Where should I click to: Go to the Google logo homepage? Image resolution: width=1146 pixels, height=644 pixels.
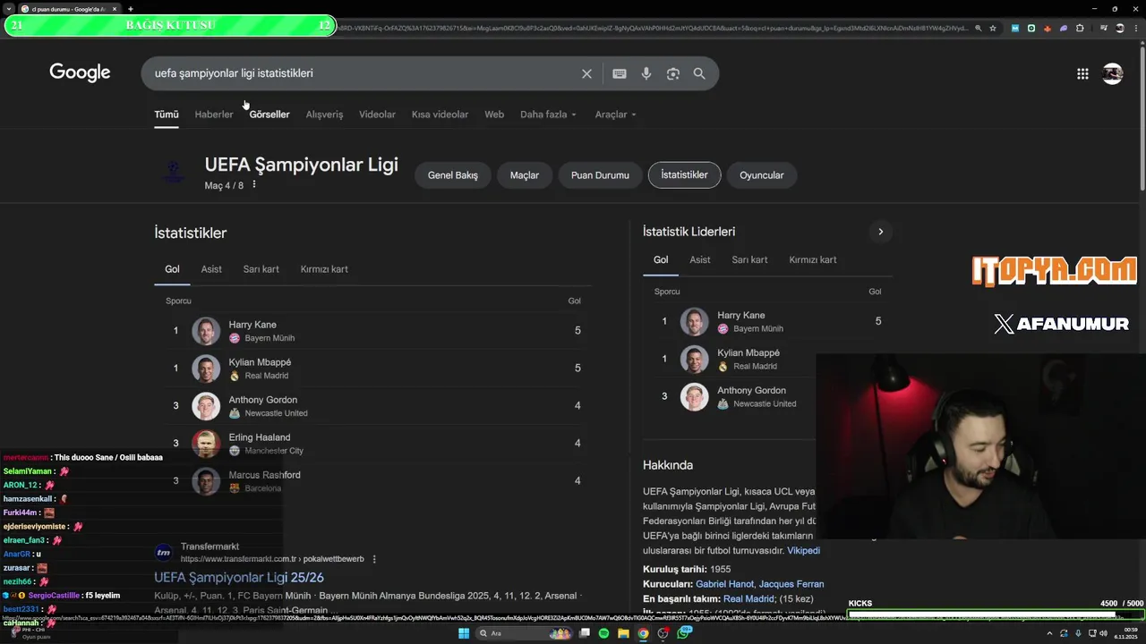pos(80,73)
